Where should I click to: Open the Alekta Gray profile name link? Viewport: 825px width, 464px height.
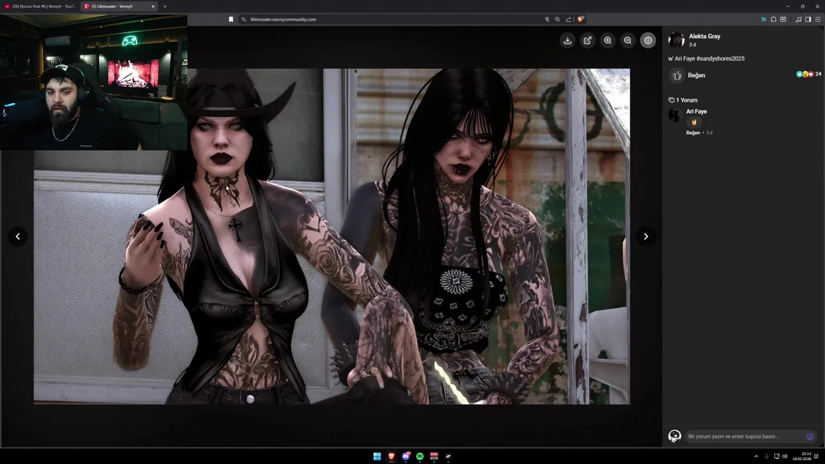pos(704,37)
